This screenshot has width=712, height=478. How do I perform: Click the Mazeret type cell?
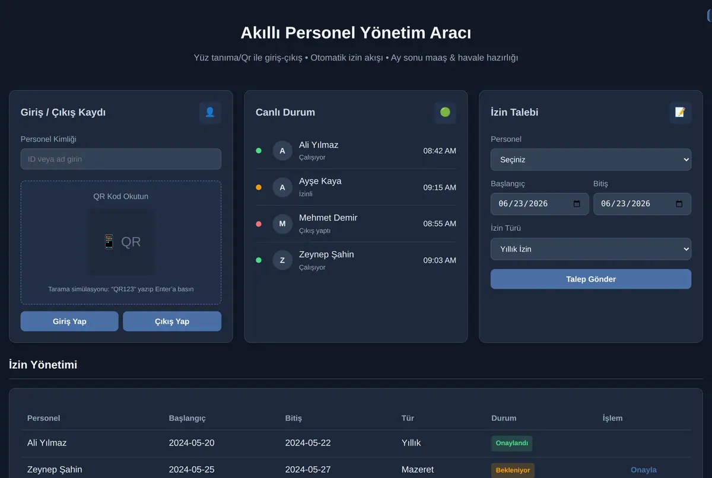click(418, 470)
